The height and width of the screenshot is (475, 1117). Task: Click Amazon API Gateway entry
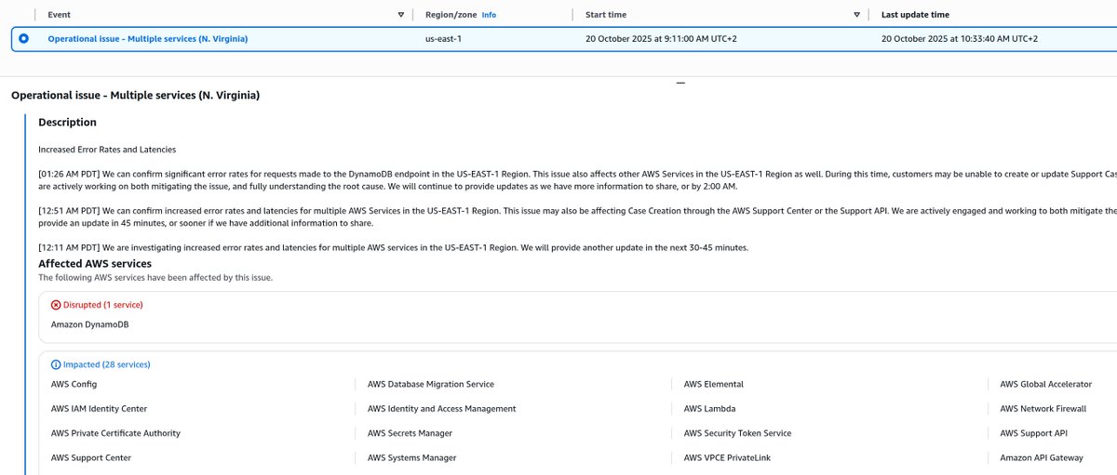[1042, 457]
